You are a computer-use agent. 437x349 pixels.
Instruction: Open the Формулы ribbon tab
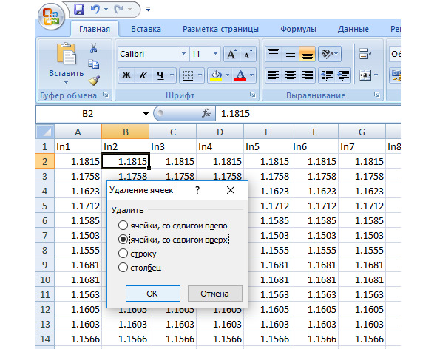[298, 29]
